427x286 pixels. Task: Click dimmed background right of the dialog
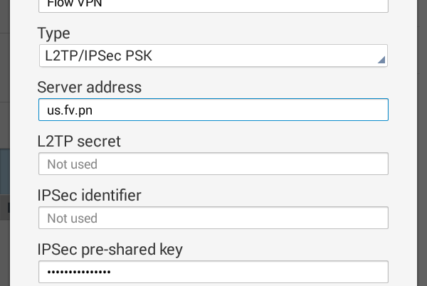(x=418, y=142)
